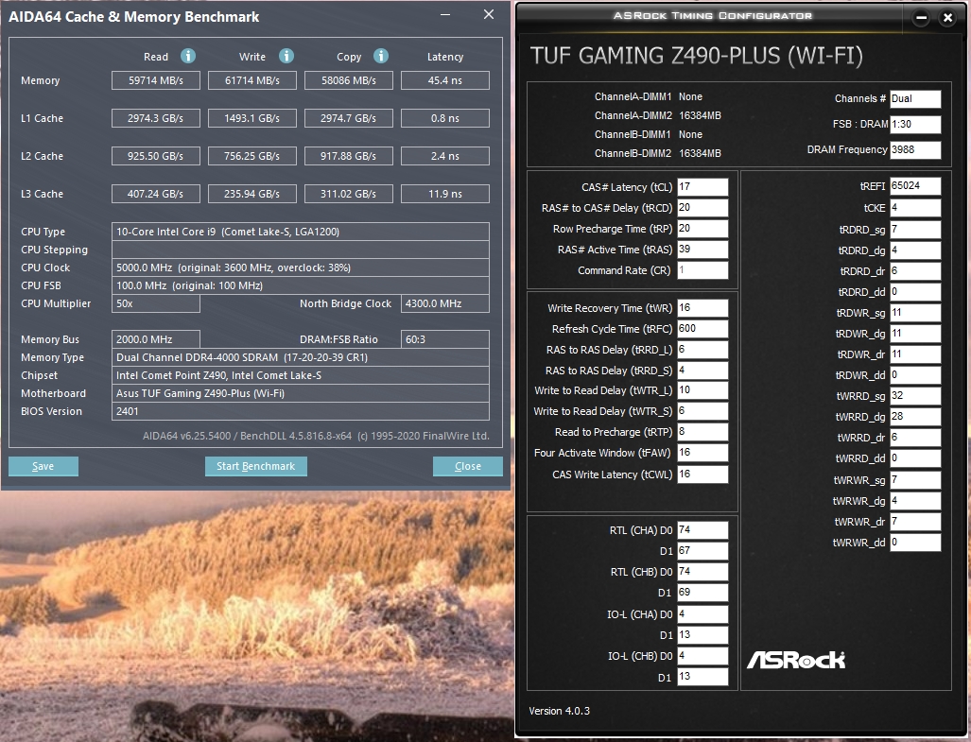
Task: Click the CPU FSB 100.0 MHz field
Action: 301,285
